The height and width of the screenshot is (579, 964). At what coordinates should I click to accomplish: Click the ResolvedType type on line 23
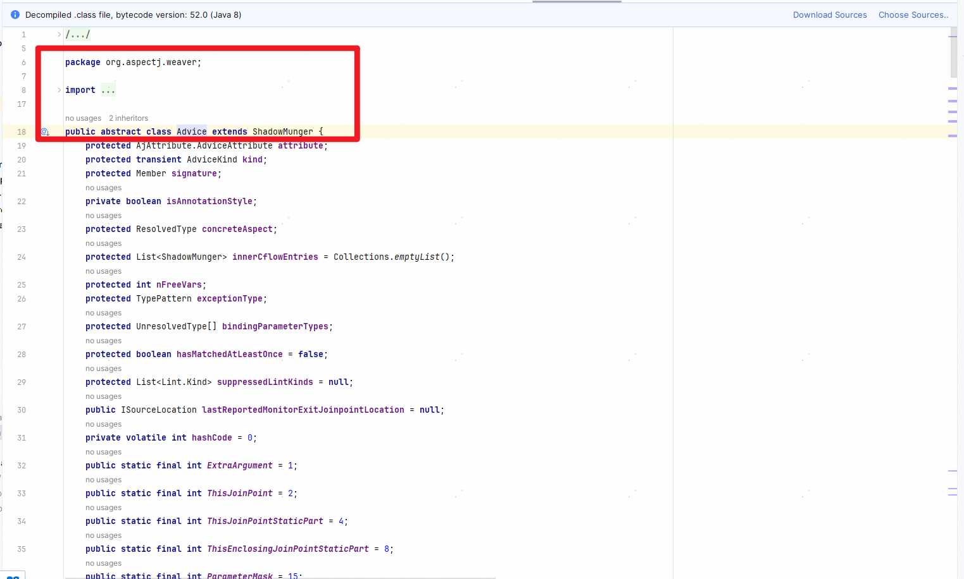tap(166, 229)
